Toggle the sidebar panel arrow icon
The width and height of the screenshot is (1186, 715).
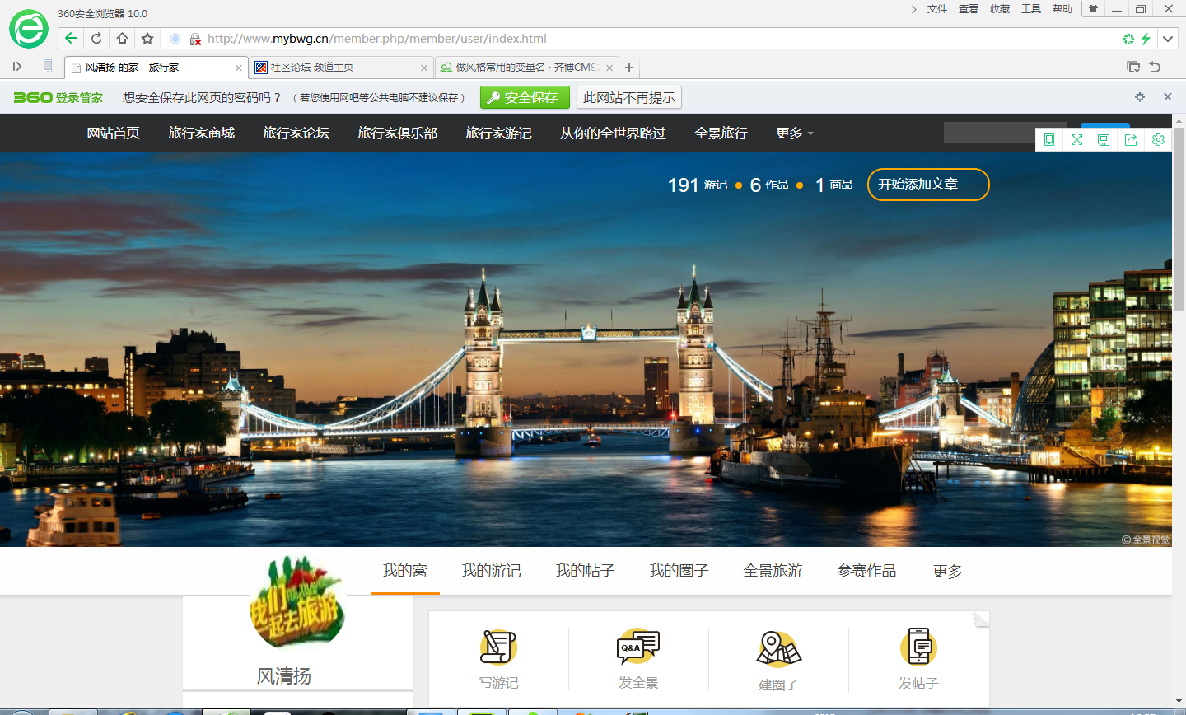(x=17, y=67)
